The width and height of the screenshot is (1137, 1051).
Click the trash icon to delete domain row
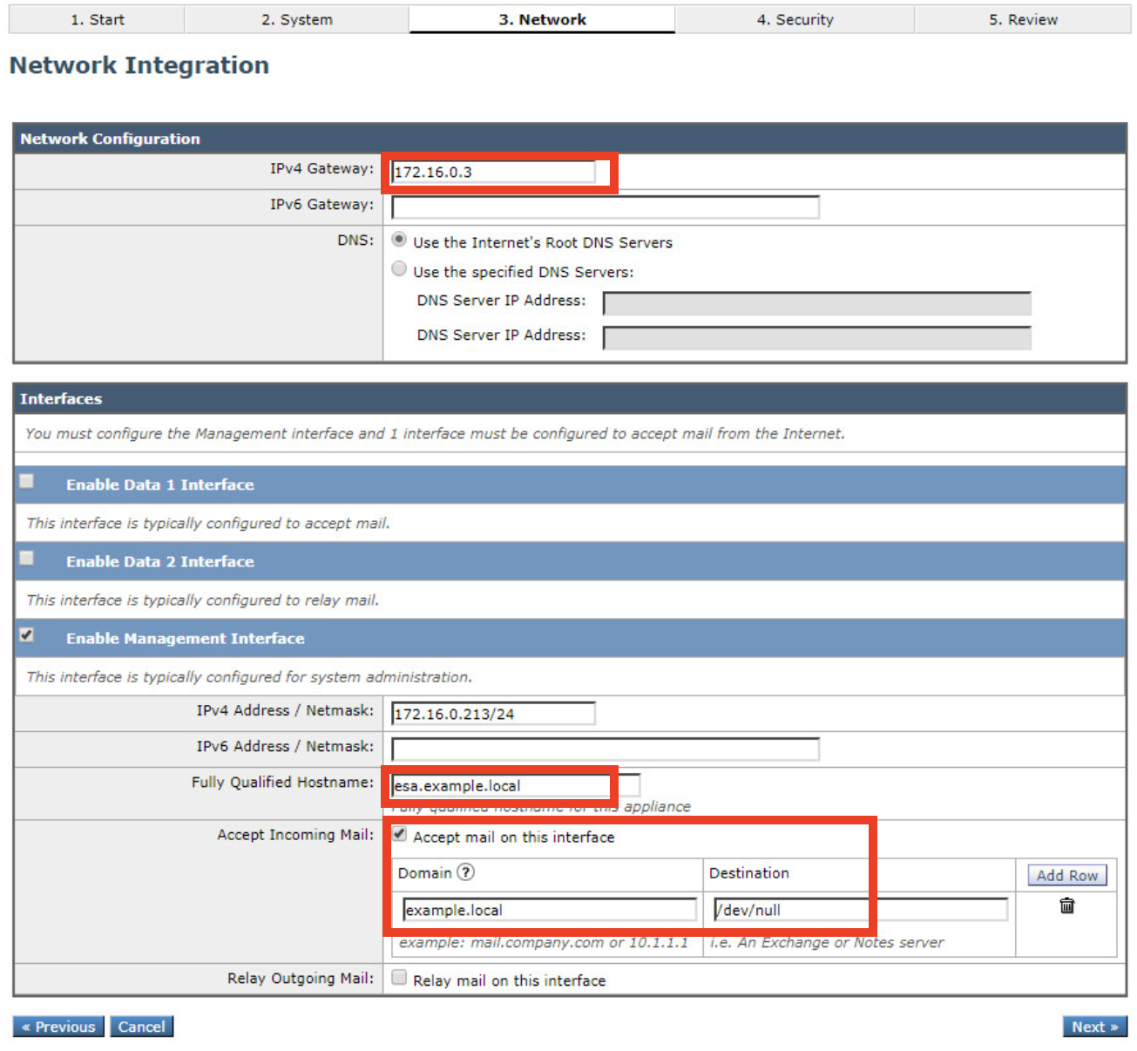[x=1066, y=906]
